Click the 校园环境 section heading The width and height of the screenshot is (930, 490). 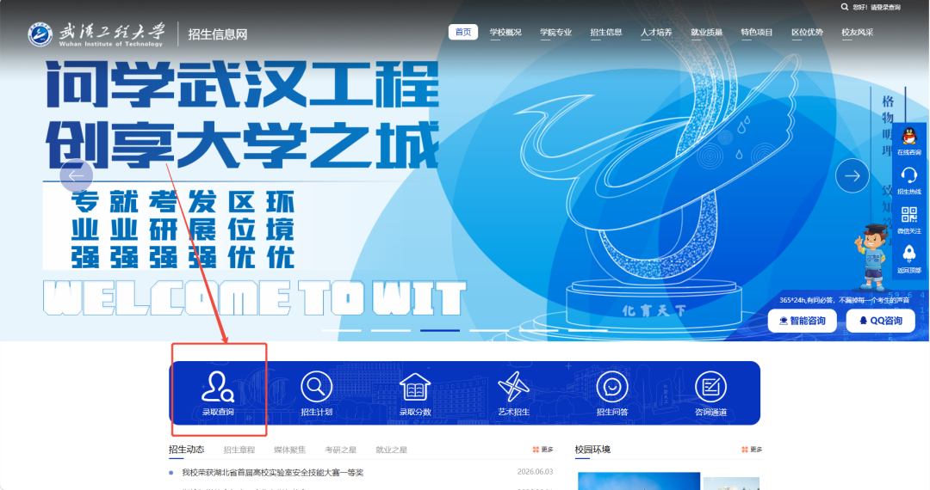[592, 450]
